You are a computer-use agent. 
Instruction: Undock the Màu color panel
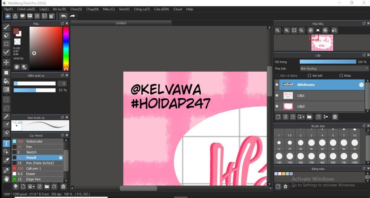(x=62, y=23)
